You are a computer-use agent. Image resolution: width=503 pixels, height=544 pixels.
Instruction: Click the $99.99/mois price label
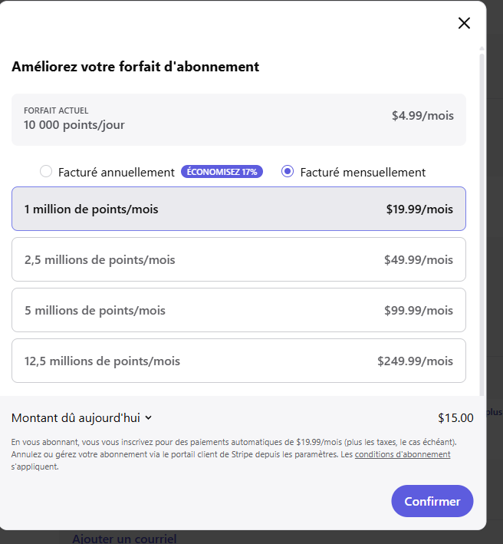[419, 310]
